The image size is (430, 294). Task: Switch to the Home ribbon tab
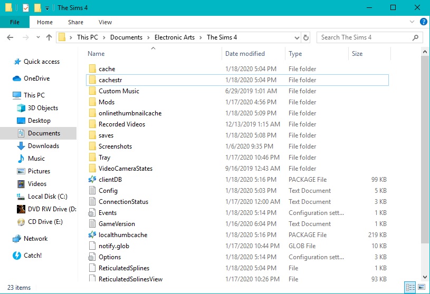[x=45, y=22]
